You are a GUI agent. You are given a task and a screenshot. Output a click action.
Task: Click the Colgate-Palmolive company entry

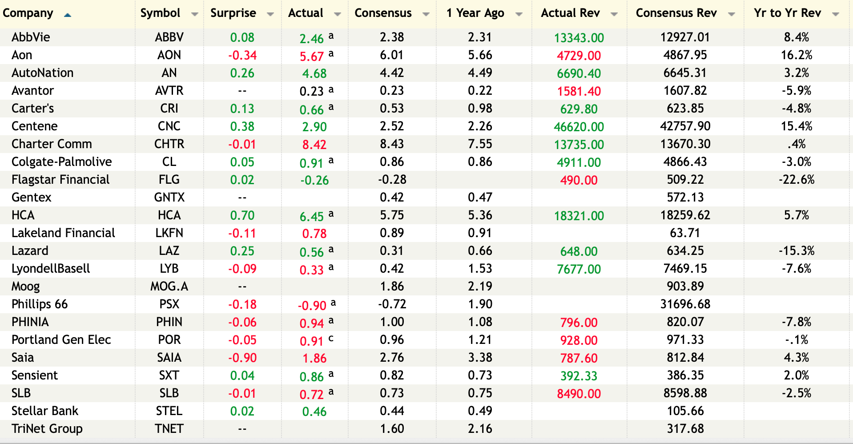coord(61,162)
